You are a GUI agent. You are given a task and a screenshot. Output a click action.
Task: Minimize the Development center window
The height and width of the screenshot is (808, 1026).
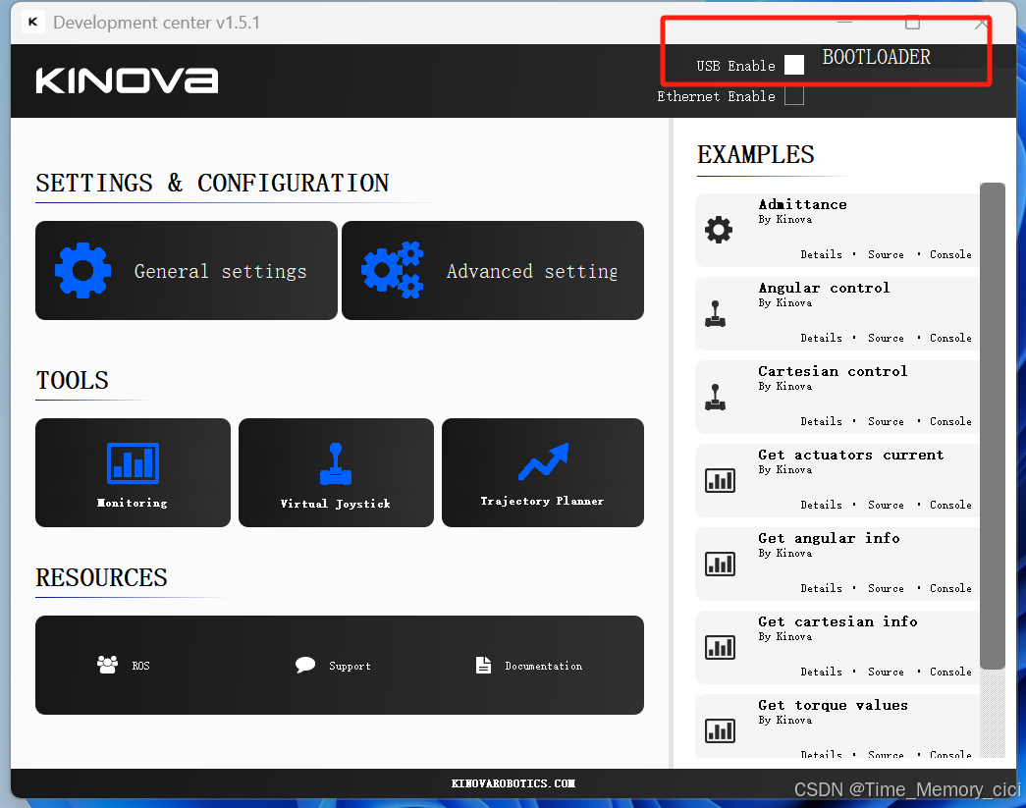[844, 23]
